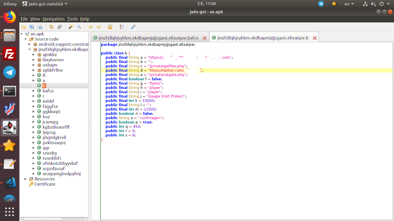Open the Certificate entry in tree

coord(45,184)
